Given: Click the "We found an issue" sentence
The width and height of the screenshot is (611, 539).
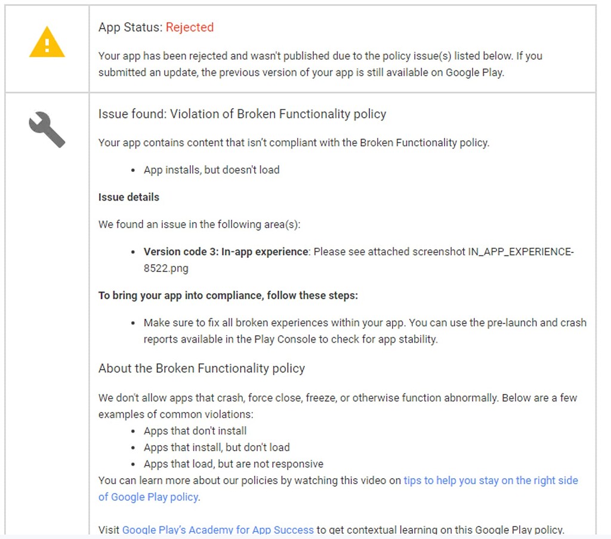Looking at the screenshot, I should (x=199, y=224).
